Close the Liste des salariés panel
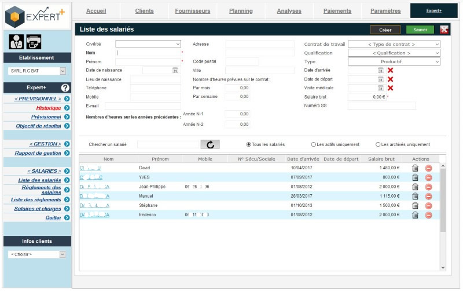The image size is (463, 291). pyautogui.click(x=444, y=30)
